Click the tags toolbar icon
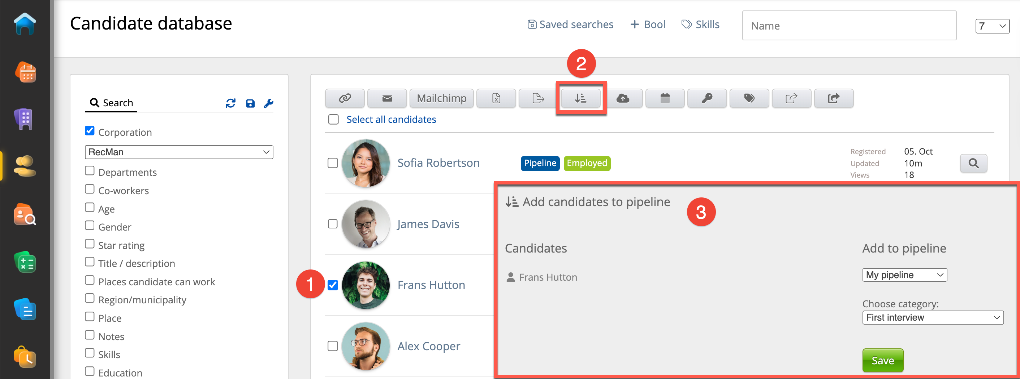 [x=749, y=98]
